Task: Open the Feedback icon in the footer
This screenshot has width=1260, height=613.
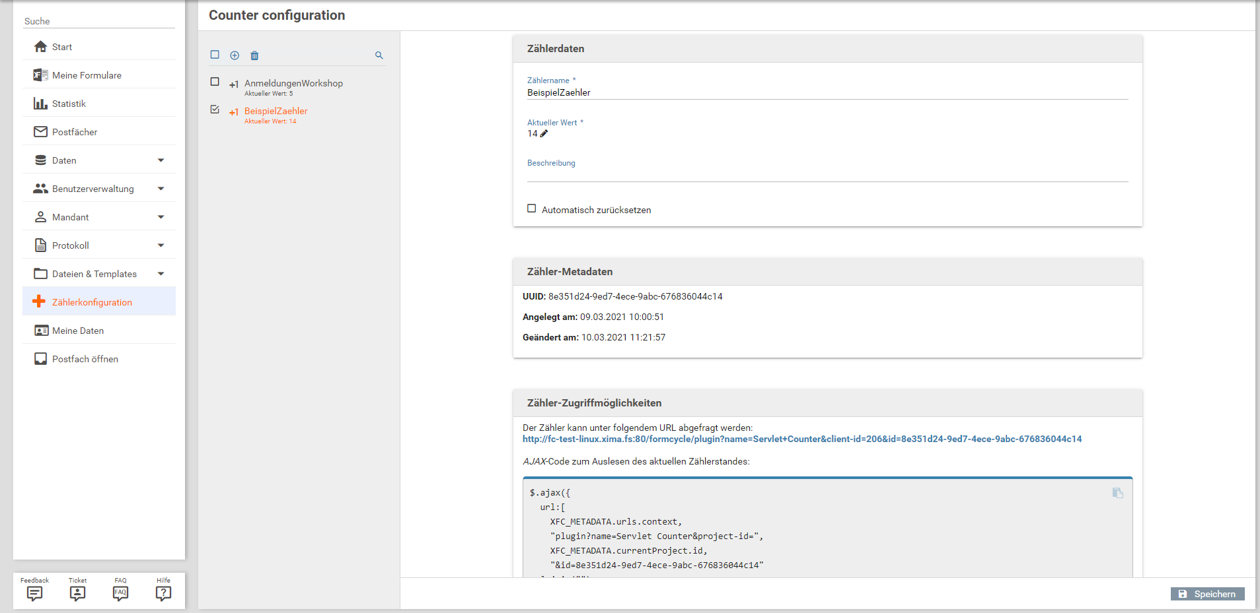Action: [35, 593]
